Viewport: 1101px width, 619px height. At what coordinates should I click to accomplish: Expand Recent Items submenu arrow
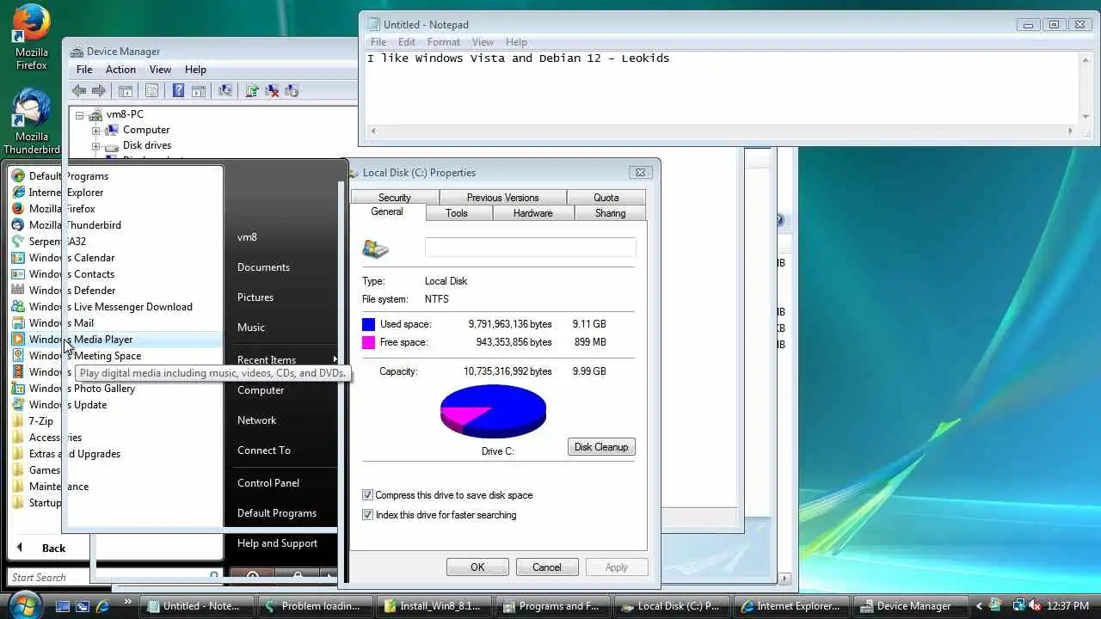click(x=335, y=359)
